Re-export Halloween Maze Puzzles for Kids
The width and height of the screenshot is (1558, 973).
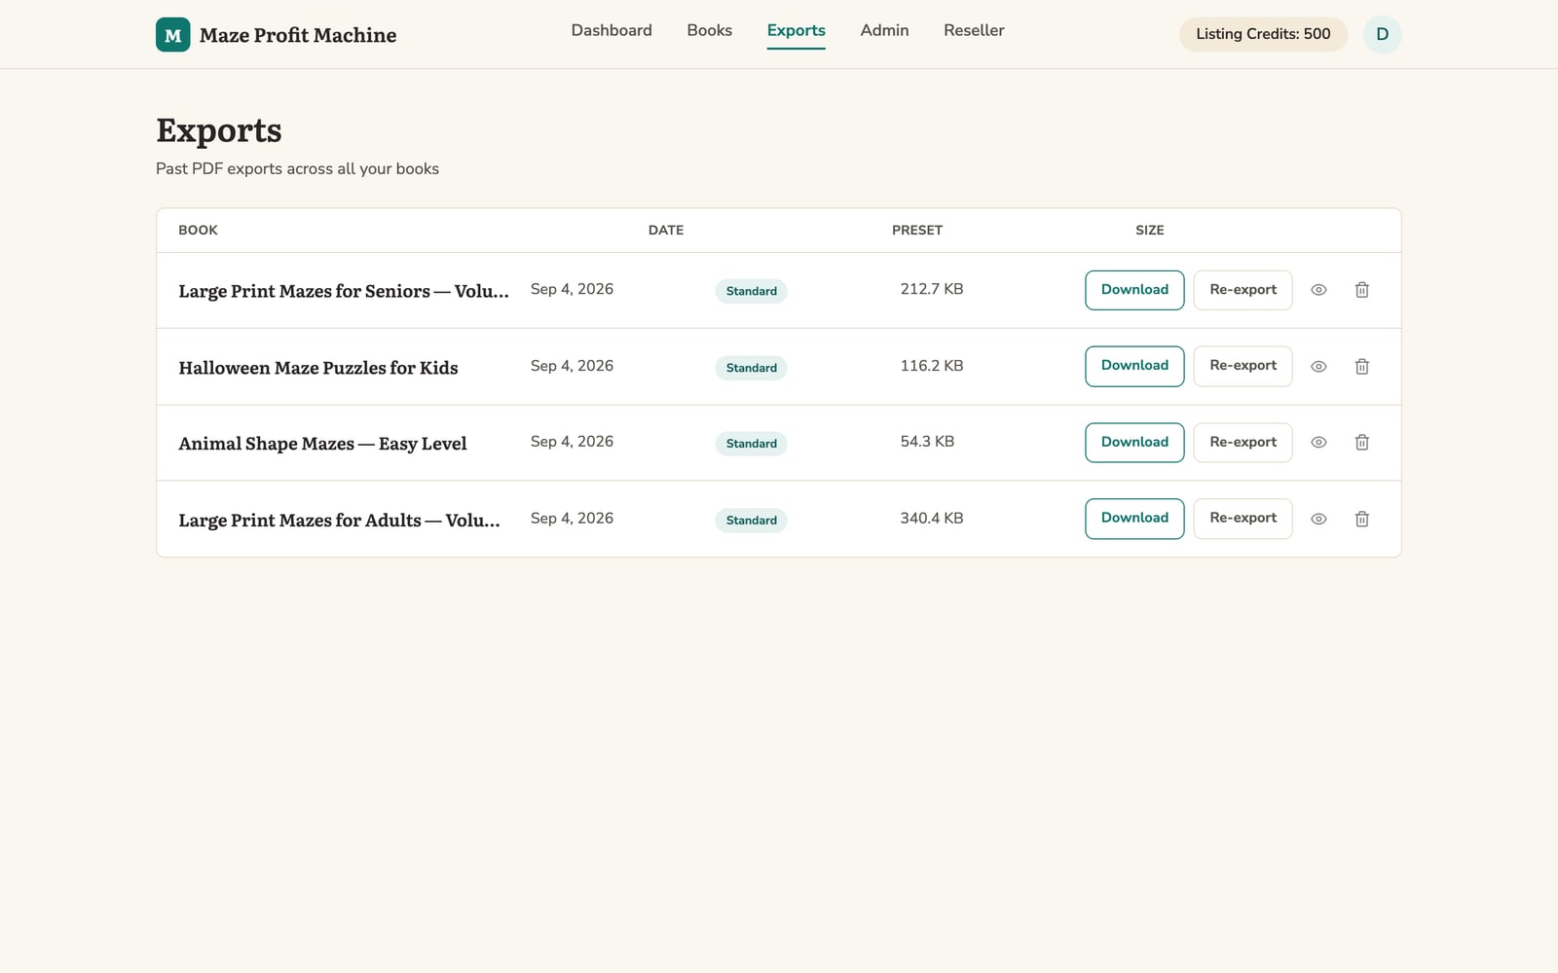[x=1243, y=366]
